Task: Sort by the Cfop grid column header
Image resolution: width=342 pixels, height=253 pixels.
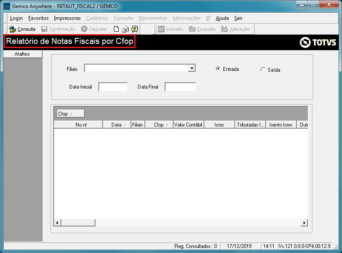Action: pos(159,125)
